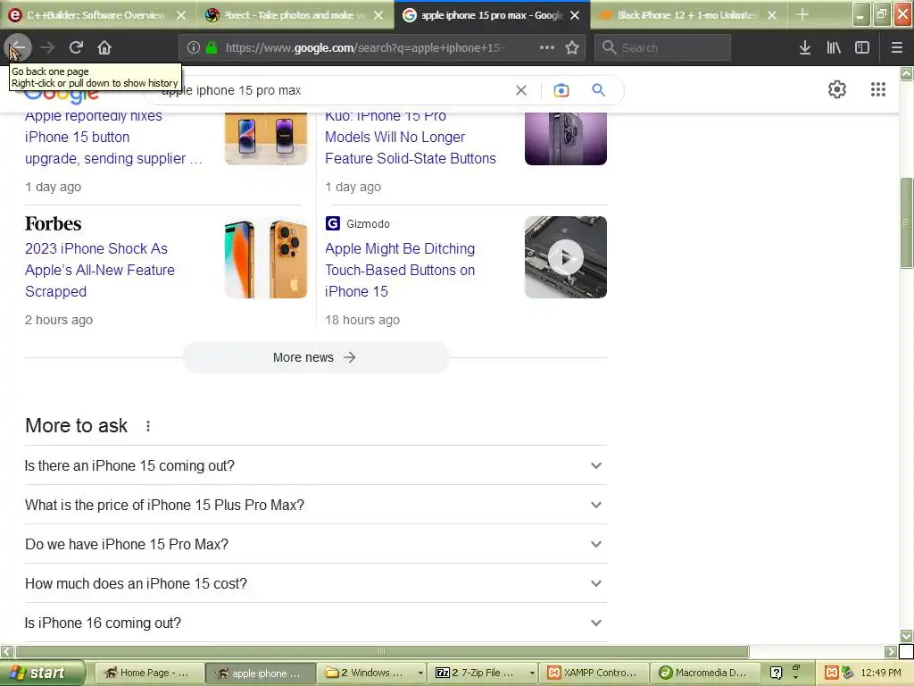
Task: Open page actions three-dot menu
Action: coord(547,47)
